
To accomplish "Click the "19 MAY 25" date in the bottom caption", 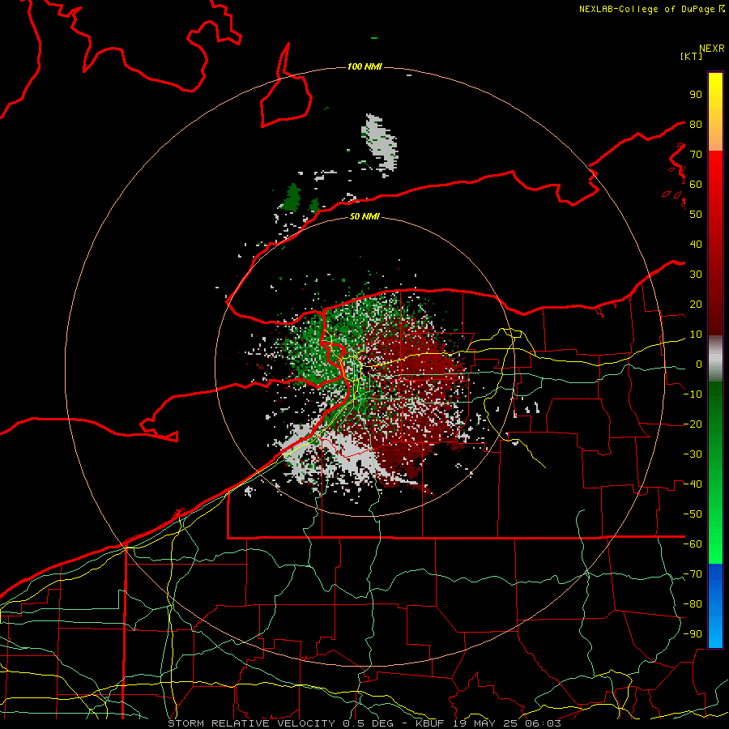I will [485, 723].
